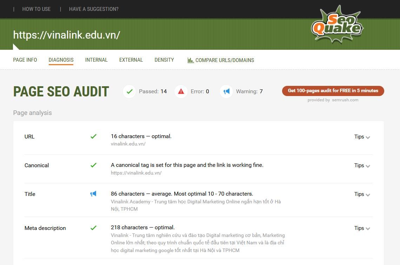Screen dimensions: 400x265
Task: Open HAVE A SUGGESTION? link
Action: pos(94,9)
